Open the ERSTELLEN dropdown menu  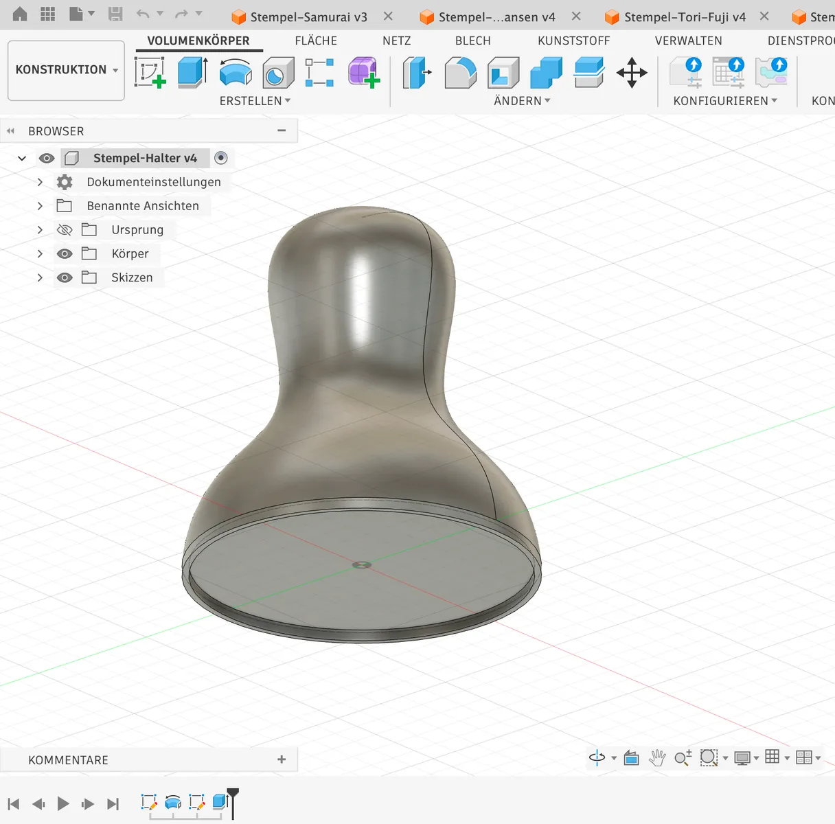click(255, 101)
